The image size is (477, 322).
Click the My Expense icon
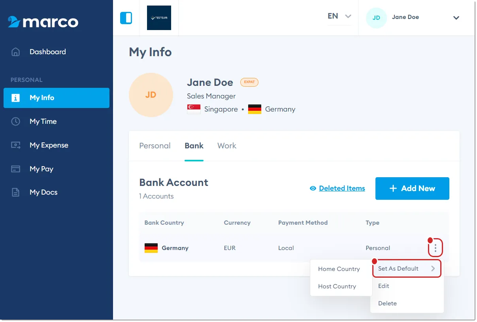tap(15, 145)
